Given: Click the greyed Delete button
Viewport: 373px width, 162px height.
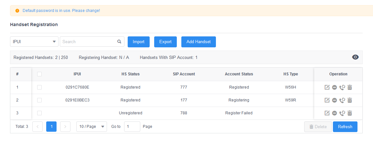Looking at the screenshot, I should (x=318, y=127).
